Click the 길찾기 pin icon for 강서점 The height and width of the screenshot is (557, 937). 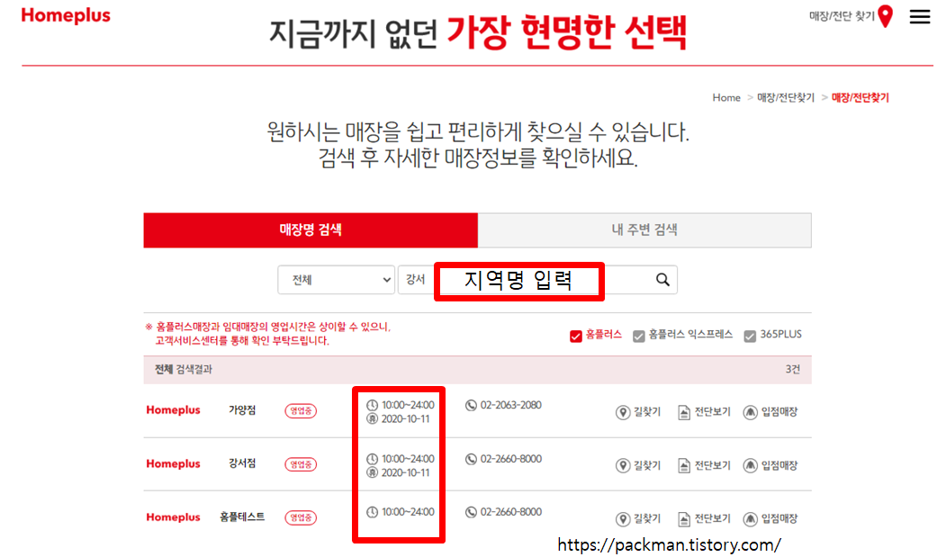(623, 465)
